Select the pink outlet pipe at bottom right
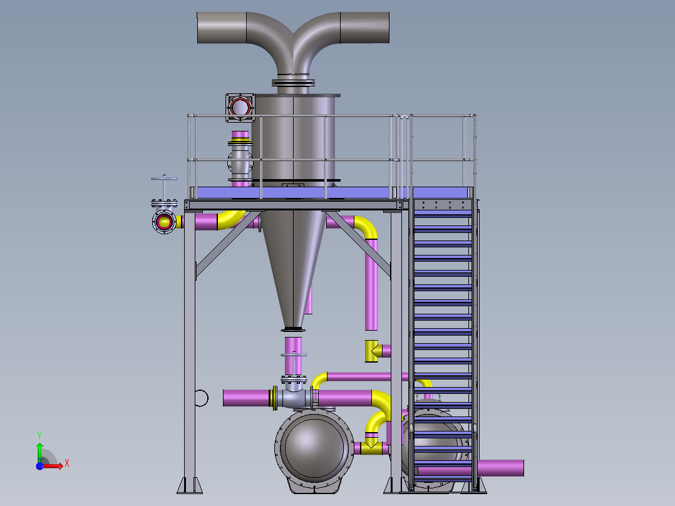 [501, 468]
